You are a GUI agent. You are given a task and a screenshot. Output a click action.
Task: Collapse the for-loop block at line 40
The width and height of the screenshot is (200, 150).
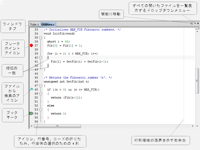point(40,57)
